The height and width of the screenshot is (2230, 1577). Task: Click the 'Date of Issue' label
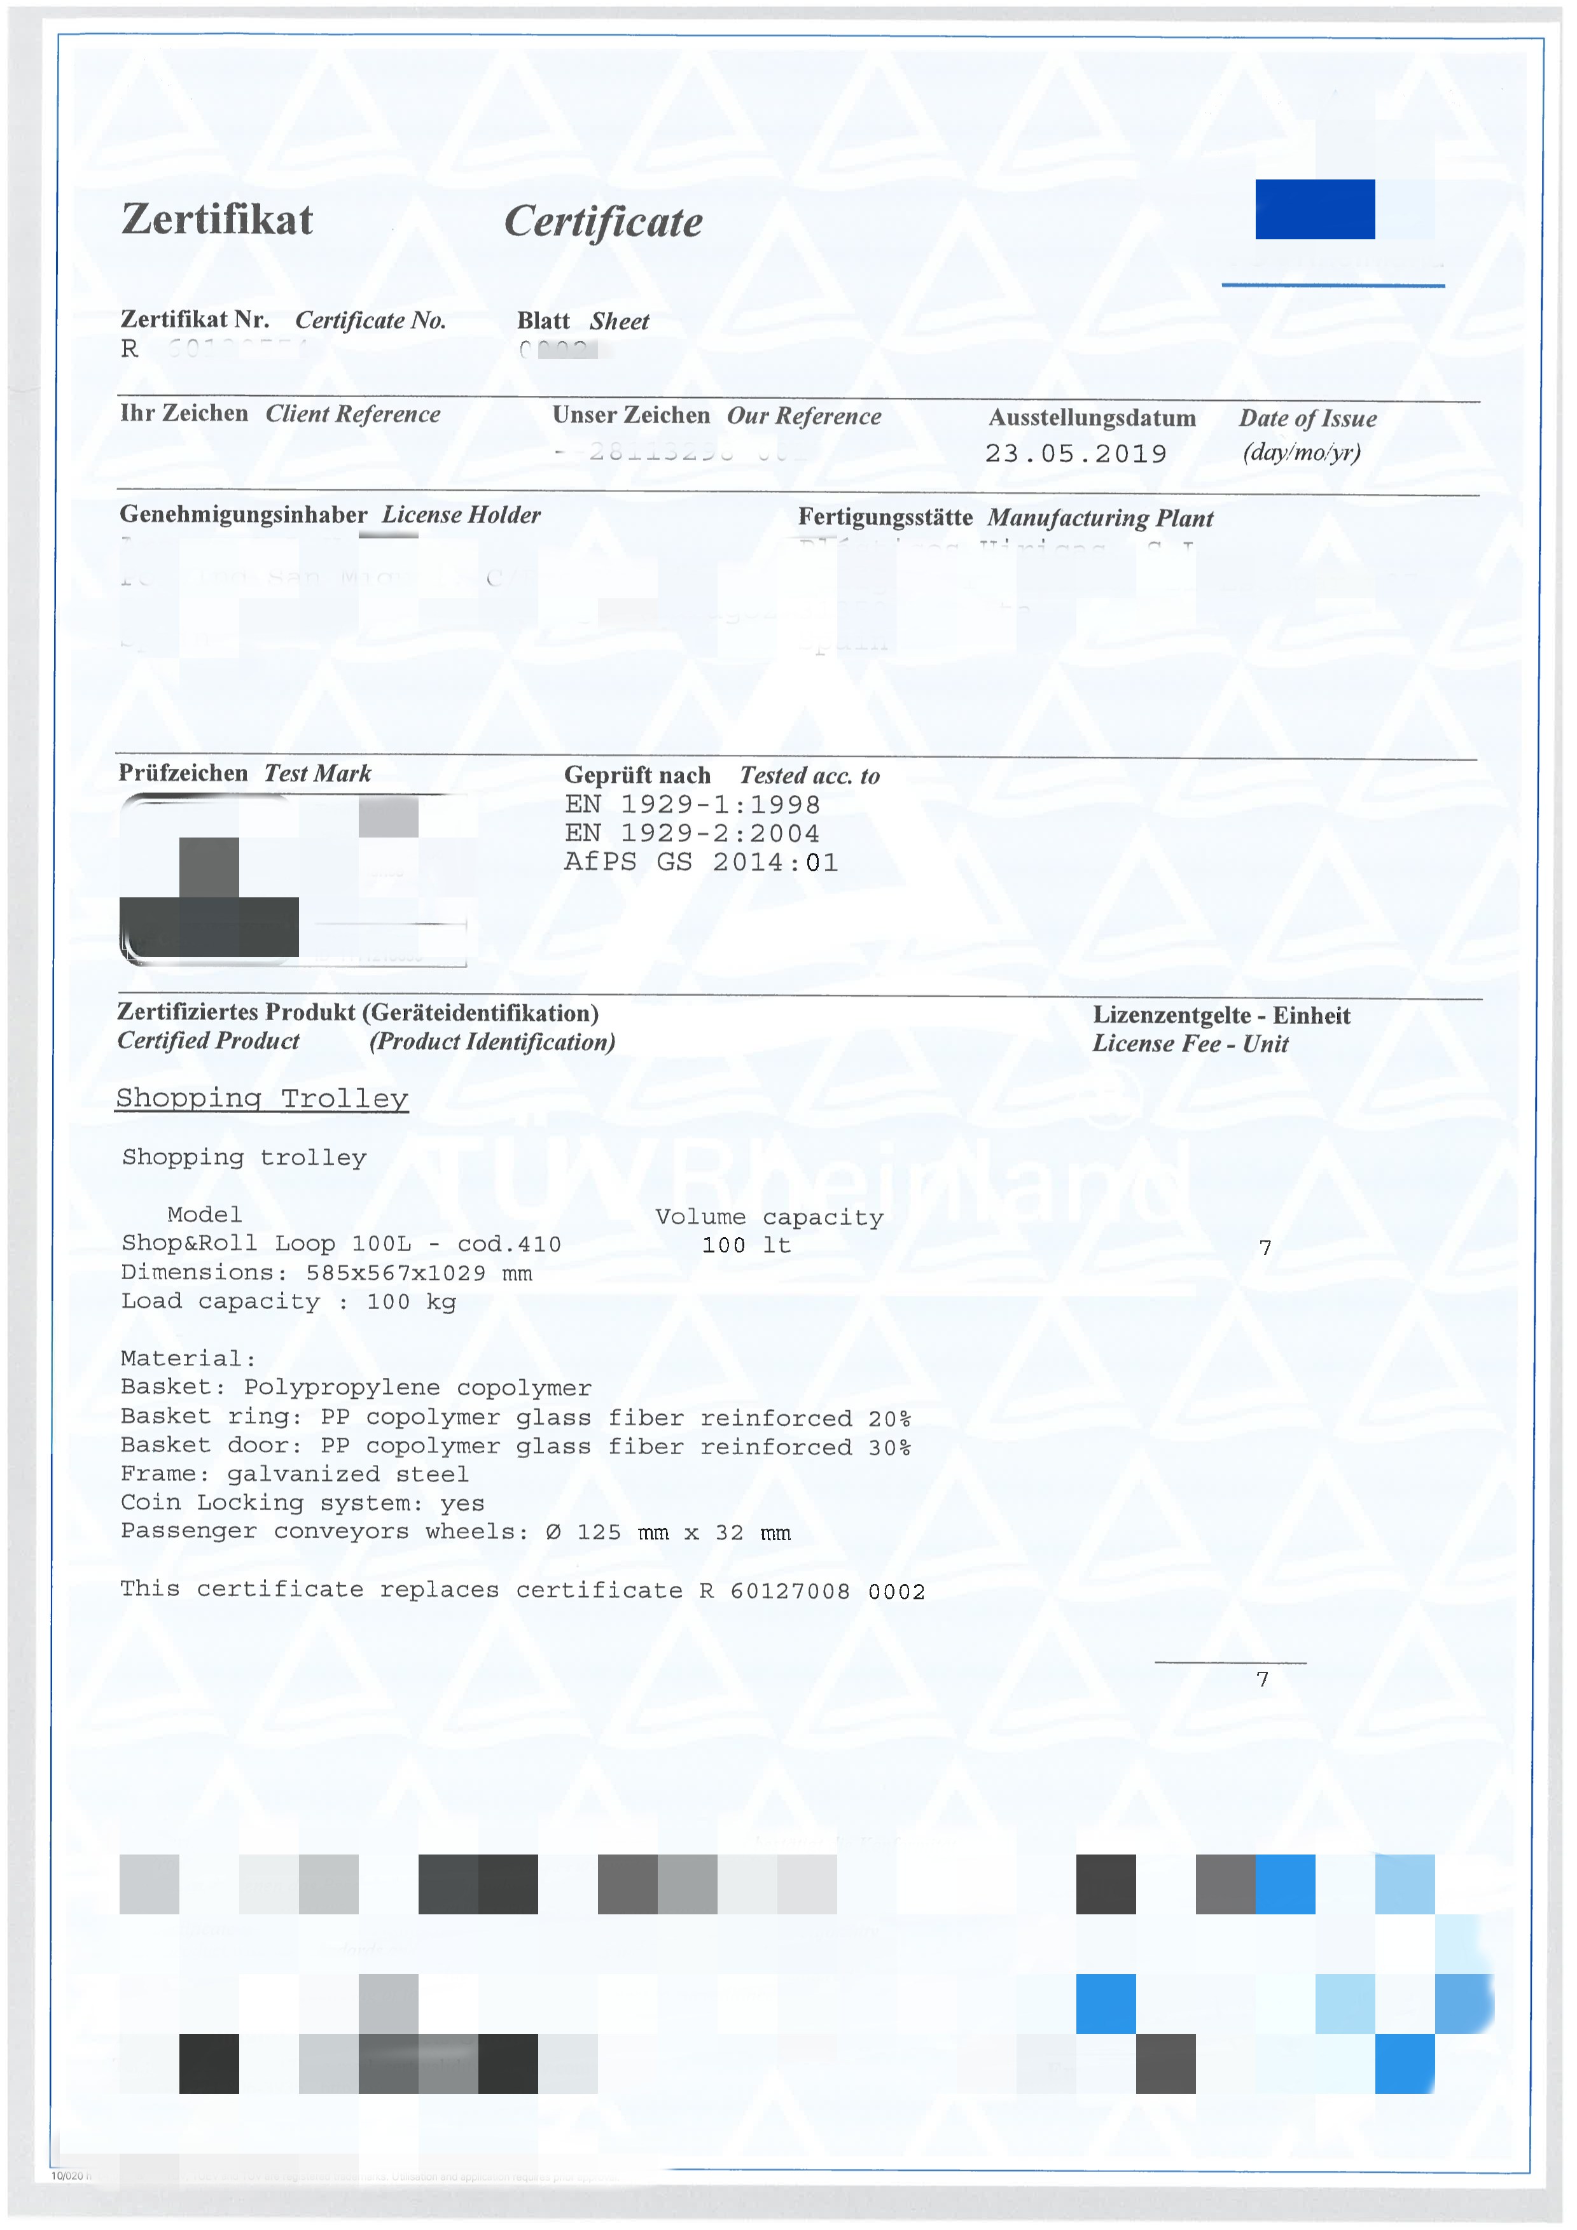pyautogui.click(x=1307, y=419)
